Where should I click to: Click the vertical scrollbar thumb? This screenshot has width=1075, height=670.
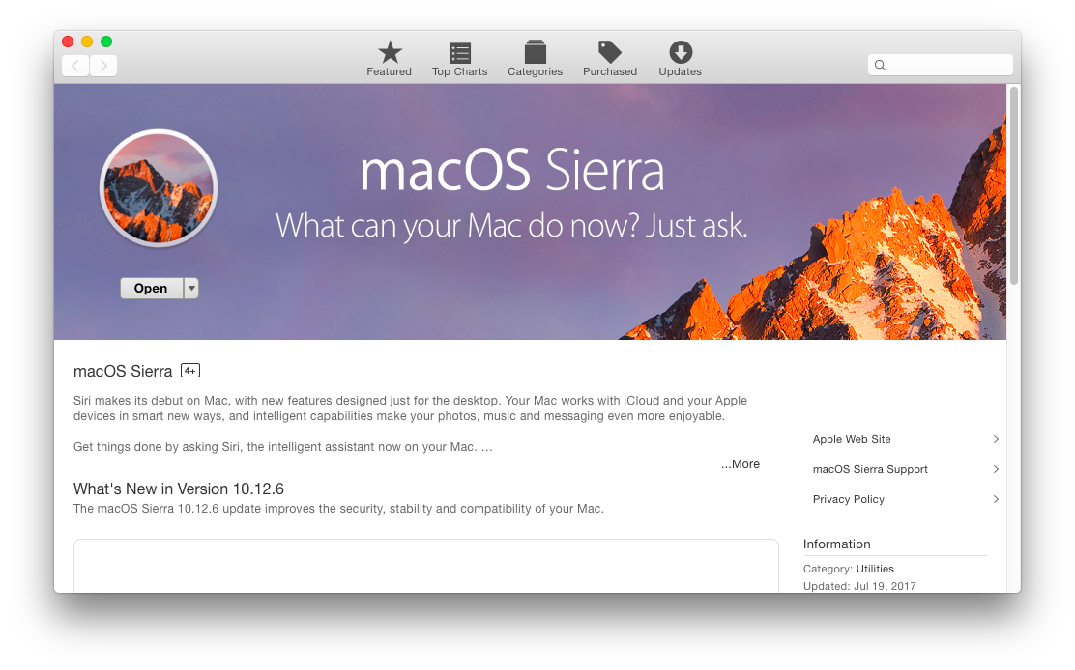pos(1014,184)
